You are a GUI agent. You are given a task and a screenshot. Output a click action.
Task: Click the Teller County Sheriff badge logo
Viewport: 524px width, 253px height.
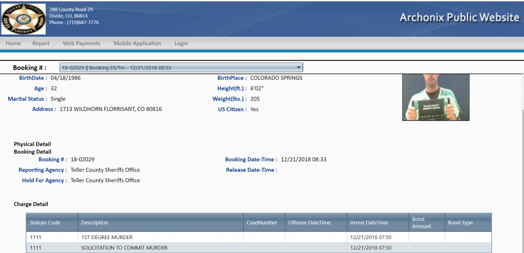pos(24,18)
